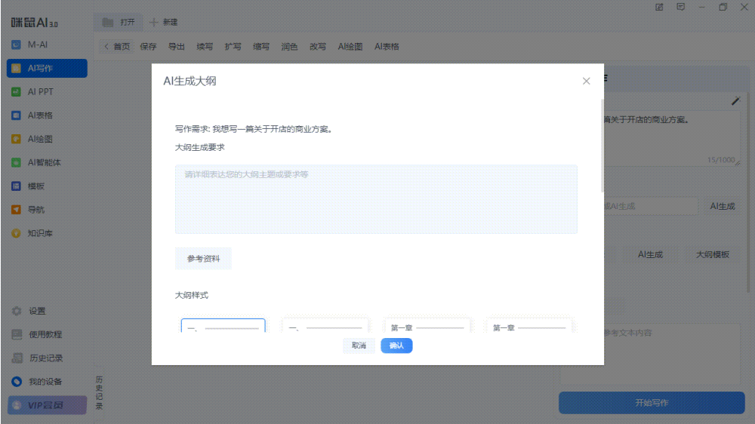Viewport: 755px width, 424px height.
Task: Open the 知识库 knowledge base icon
Action: coord(16,233)
